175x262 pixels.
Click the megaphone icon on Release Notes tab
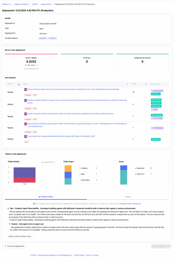click(40, 197)
